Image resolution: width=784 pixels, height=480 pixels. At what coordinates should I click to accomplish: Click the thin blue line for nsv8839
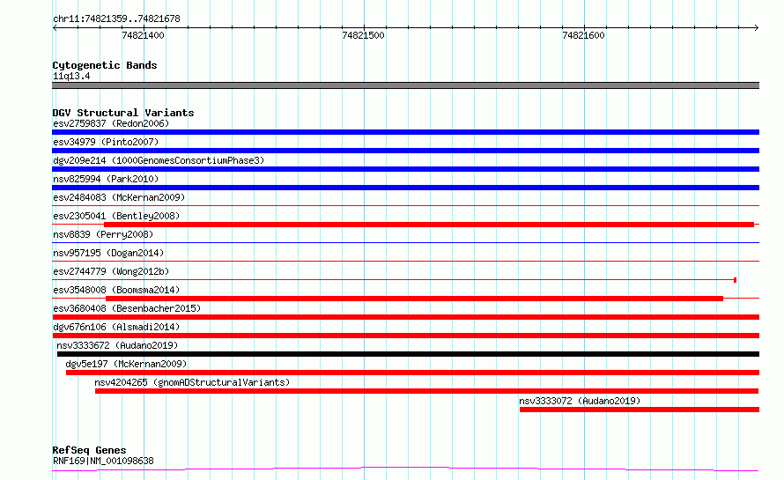[x=405, y=242]
